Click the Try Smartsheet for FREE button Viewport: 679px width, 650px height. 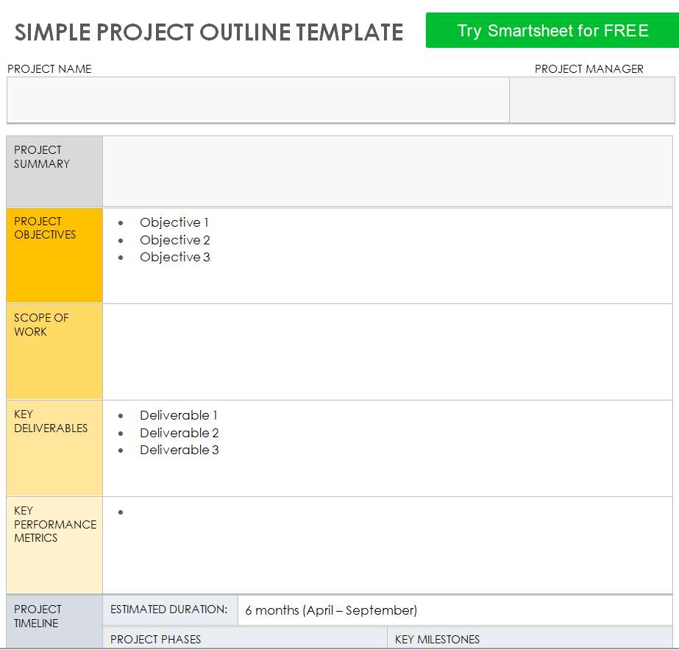pyautogui.click(x=552, y=30)
